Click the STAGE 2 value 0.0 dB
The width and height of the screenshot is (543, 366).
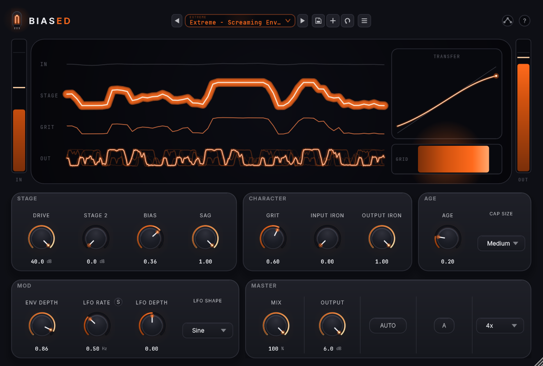(96, 262)
